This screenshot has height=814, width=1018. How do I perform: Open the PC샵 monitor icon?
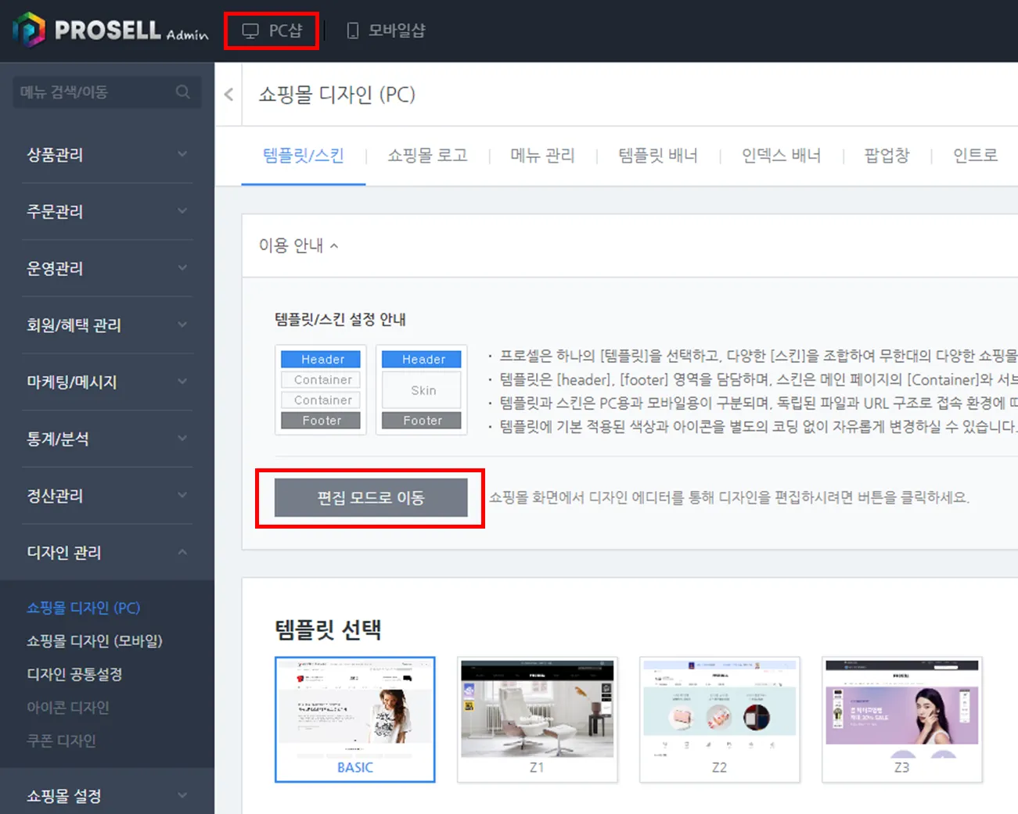[250, 30]
